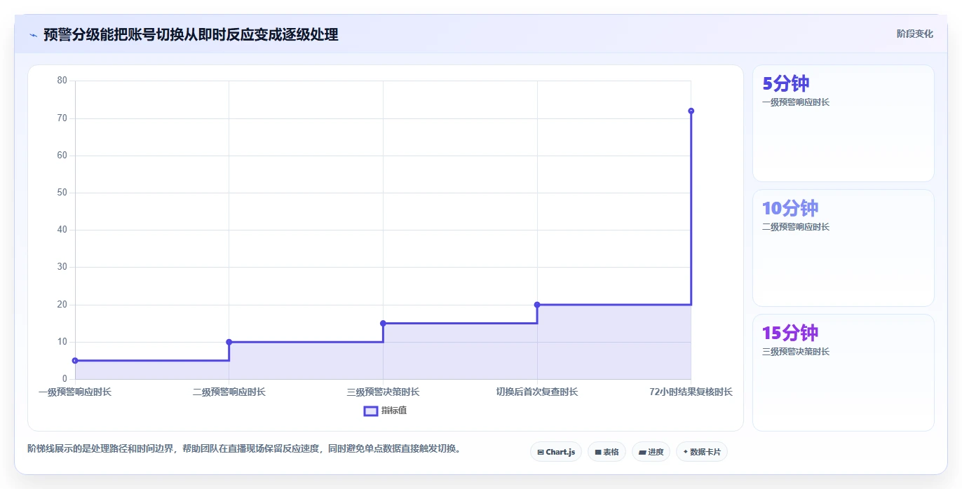
Task: Open the 5分钟 stat card
Action: click(x=844, y=123)
